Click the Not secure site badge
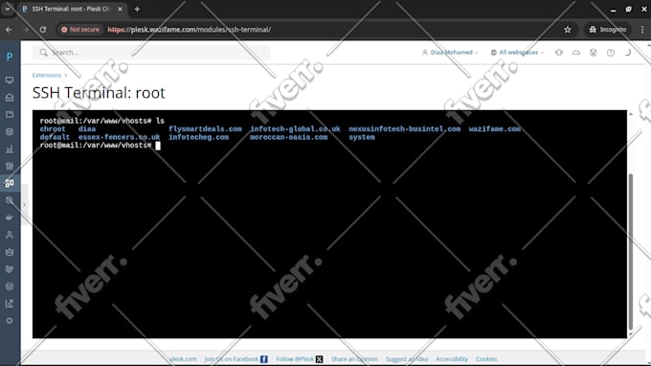651x366 pixels. click(80, 30)
